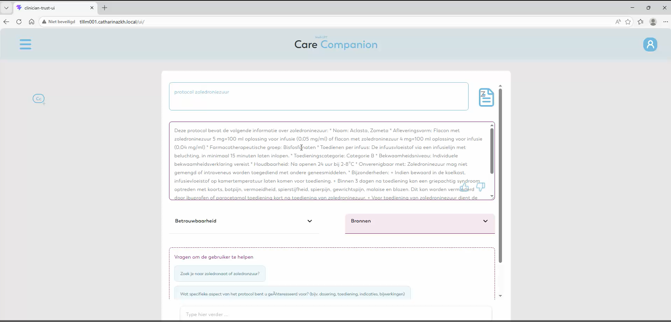Go to browser home page
671x322 pixels.
point(32,22)
